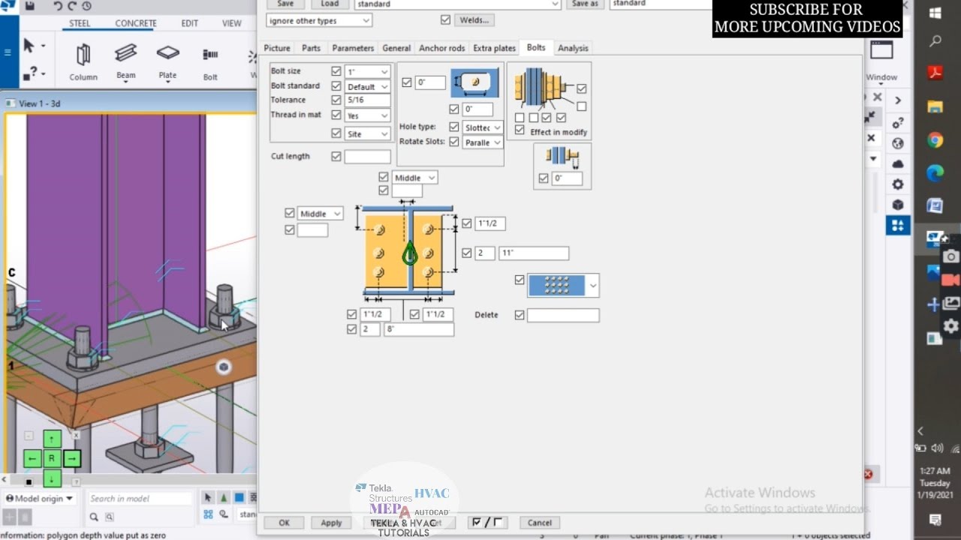Open the cloud icon in side pane

[897, 163]
